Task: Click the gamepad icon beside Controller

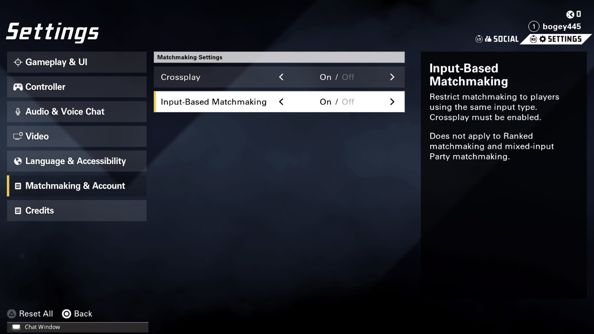Action: pyautogui.click(x=18, y=87)
